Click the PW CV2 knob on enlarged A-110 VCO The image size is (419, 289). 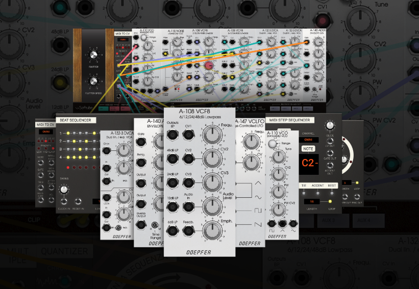tap(279, 210)
